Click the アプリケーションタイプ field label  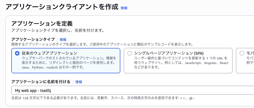(33, 39)
